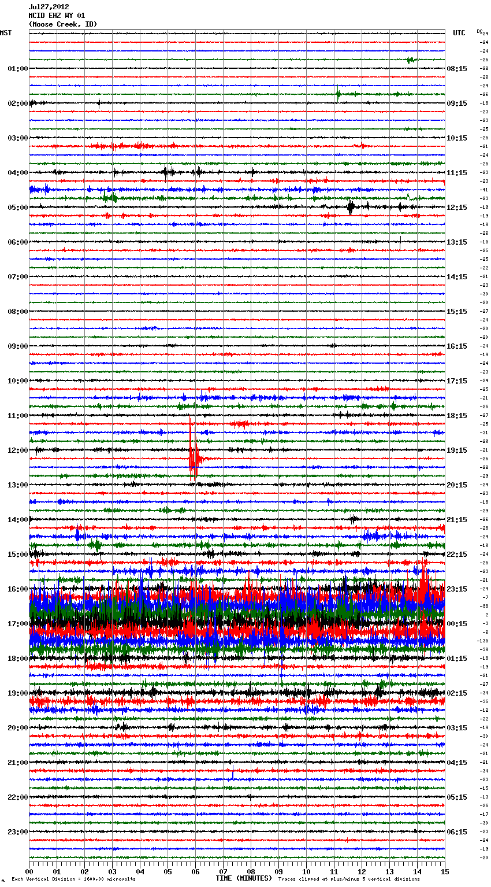Click the 08:15 UTC time label
The width and height of the screenshot is (491, 887).
click(x=457, y=69)
